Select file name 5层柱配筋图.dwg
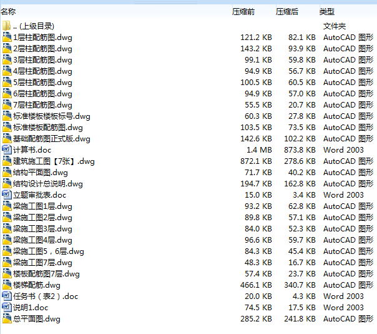Viewport: 377px width, 334px height. (x=42, y=83)
